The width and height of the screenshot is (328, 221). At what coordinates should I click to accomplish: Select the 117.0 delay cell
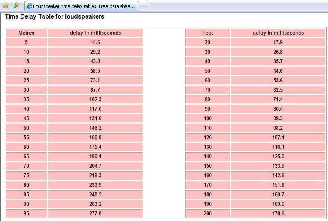click(x=95, y=109)
